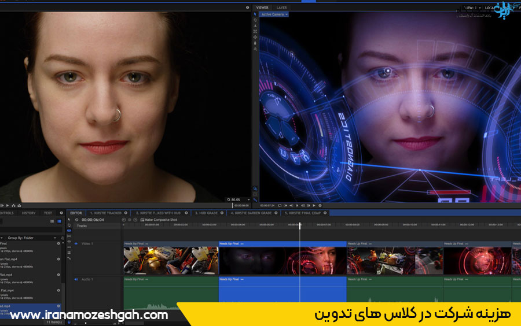Select the arrow Select tool in viewer toolbar
This screenshot has height=326, width=521.
[255, 14]
